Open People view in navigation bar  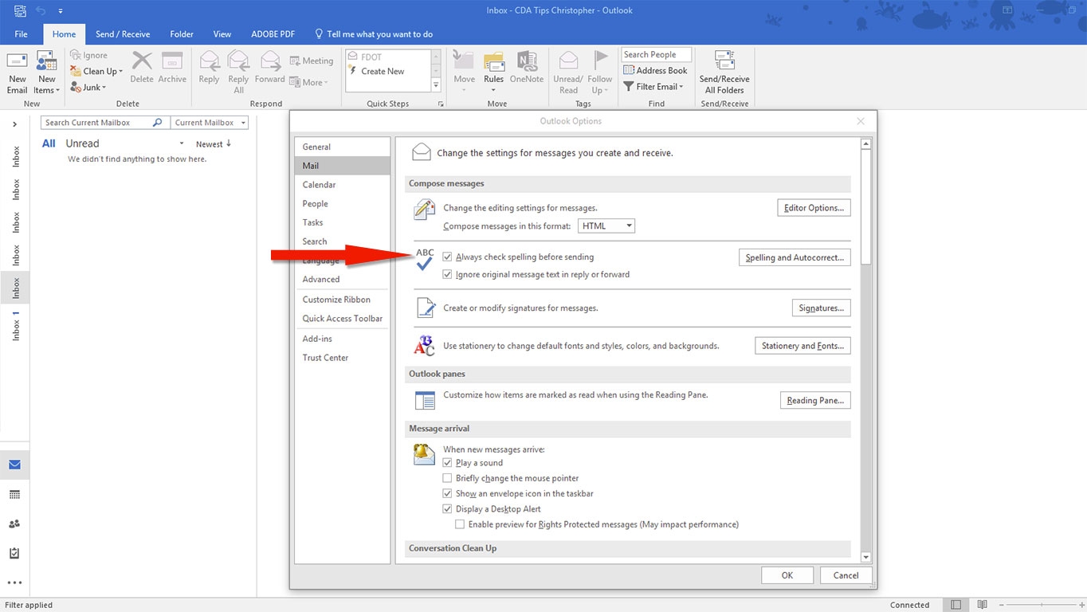click(14, 524)
